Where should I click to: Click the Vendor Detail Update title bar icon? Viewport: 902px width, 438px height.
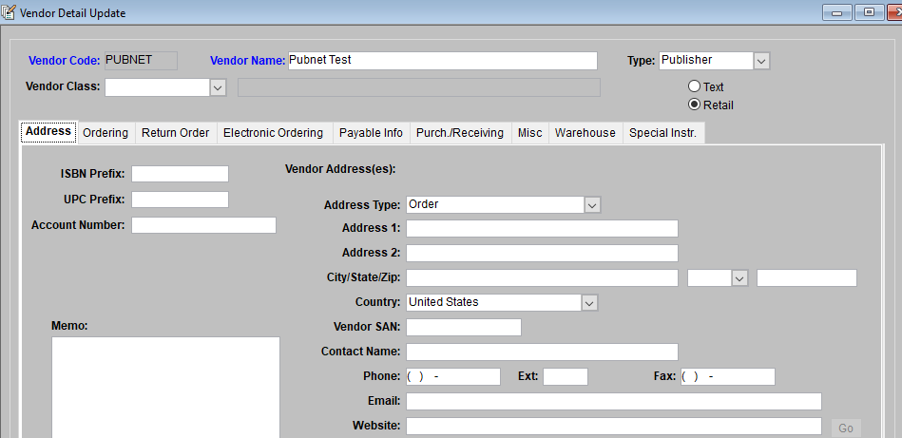tap(10, 12)
